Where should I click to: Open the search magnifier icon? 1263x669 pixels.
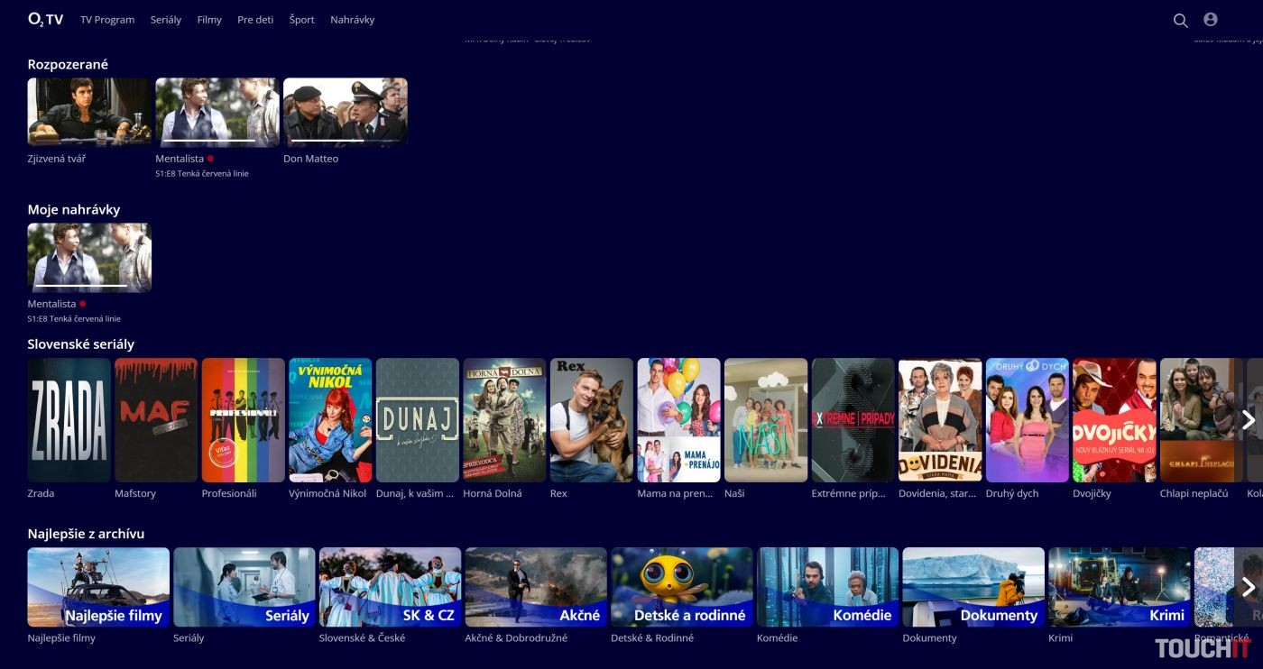(x=1180, y=20)
